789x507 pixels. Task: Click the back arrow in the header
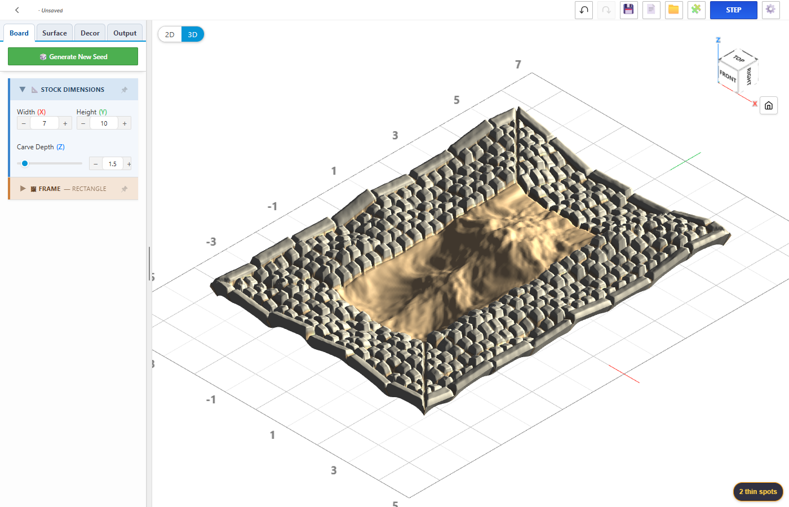tap(17, 10)
